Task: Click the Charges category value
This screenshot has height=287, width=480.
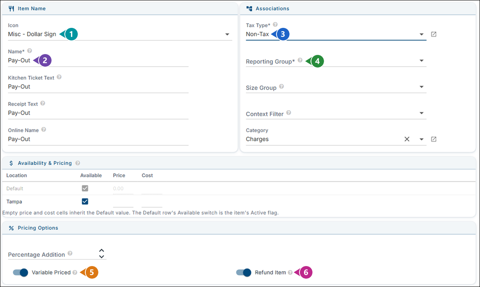Action: [x=257, y=139]
